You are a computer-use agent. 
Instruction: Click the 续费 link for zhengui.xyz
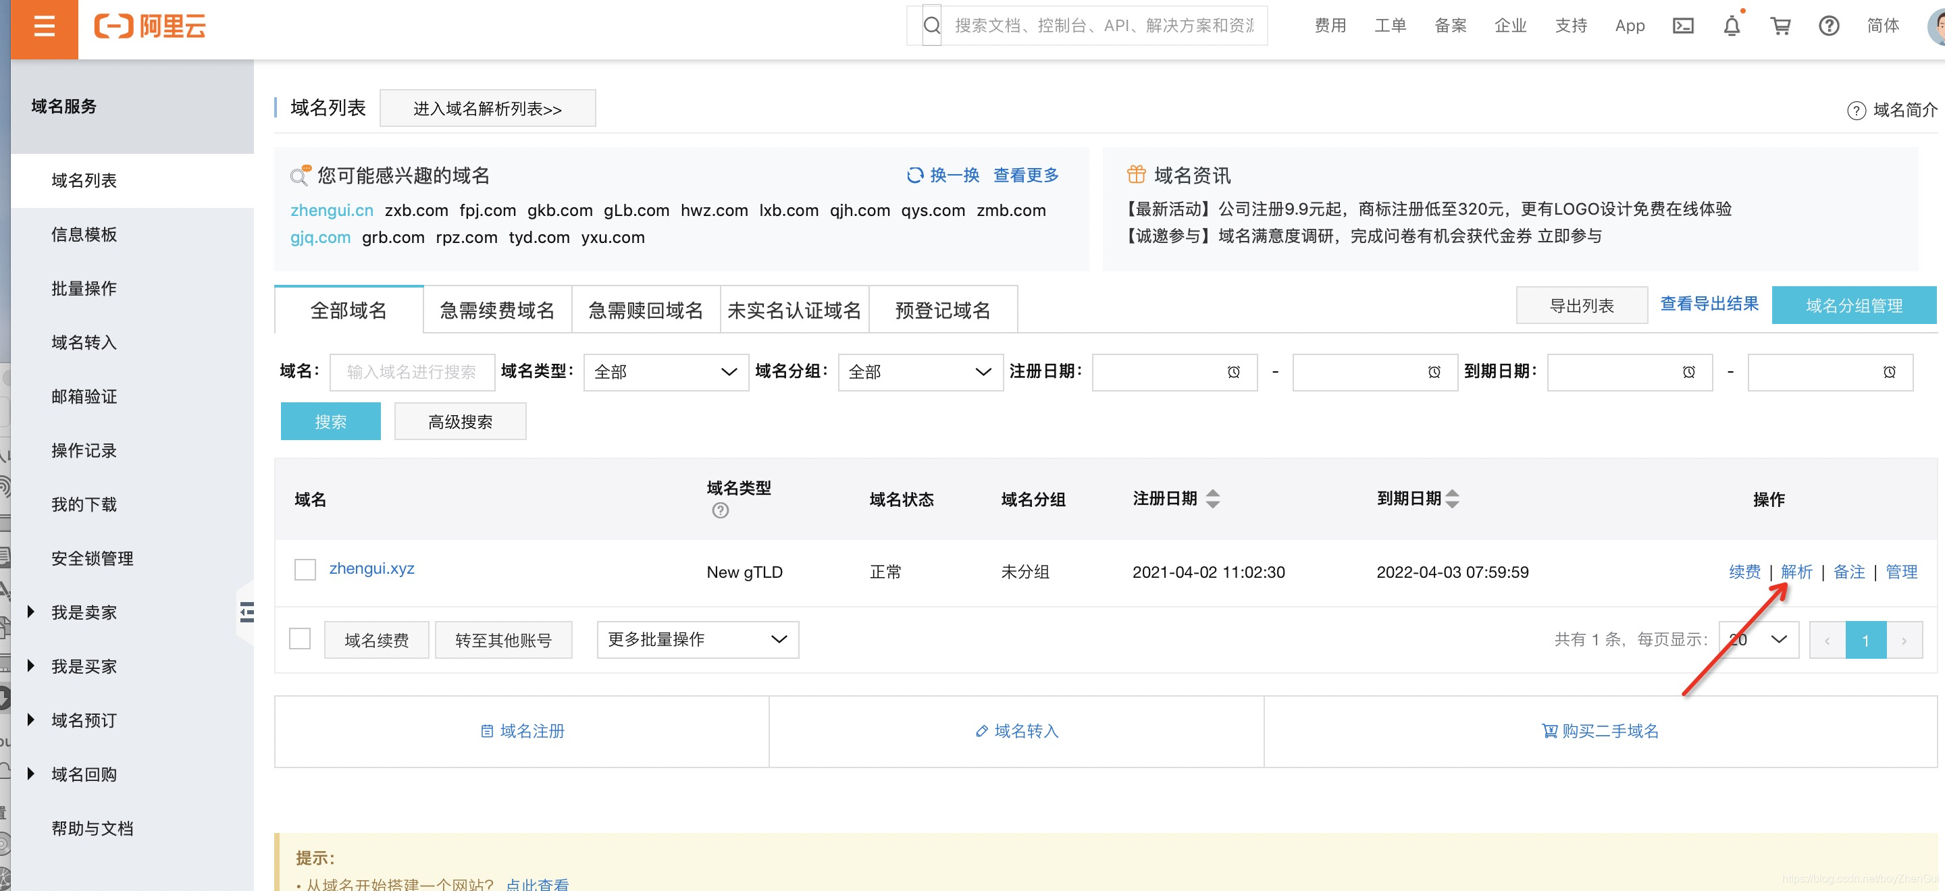point(1744,572)
